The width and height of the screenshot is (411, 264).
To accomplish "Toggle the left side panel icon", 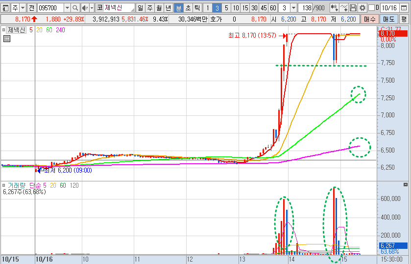I will coord(5,8).
